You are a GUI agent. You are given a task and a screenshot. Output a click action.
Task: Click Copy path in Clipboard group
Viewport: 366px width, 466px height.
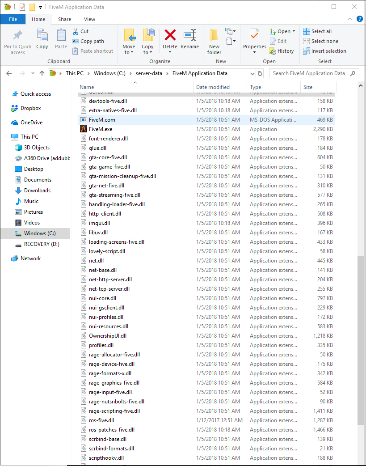(x=88, y=41)
